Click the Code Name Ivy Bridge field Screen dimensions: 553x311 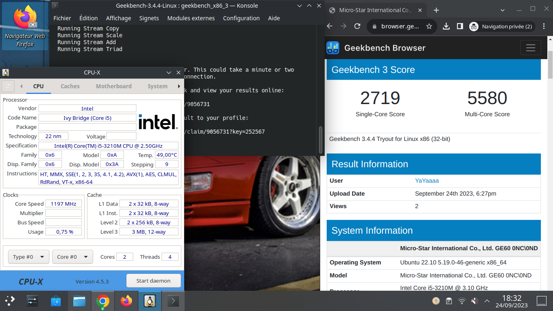[x=87, y=117]
